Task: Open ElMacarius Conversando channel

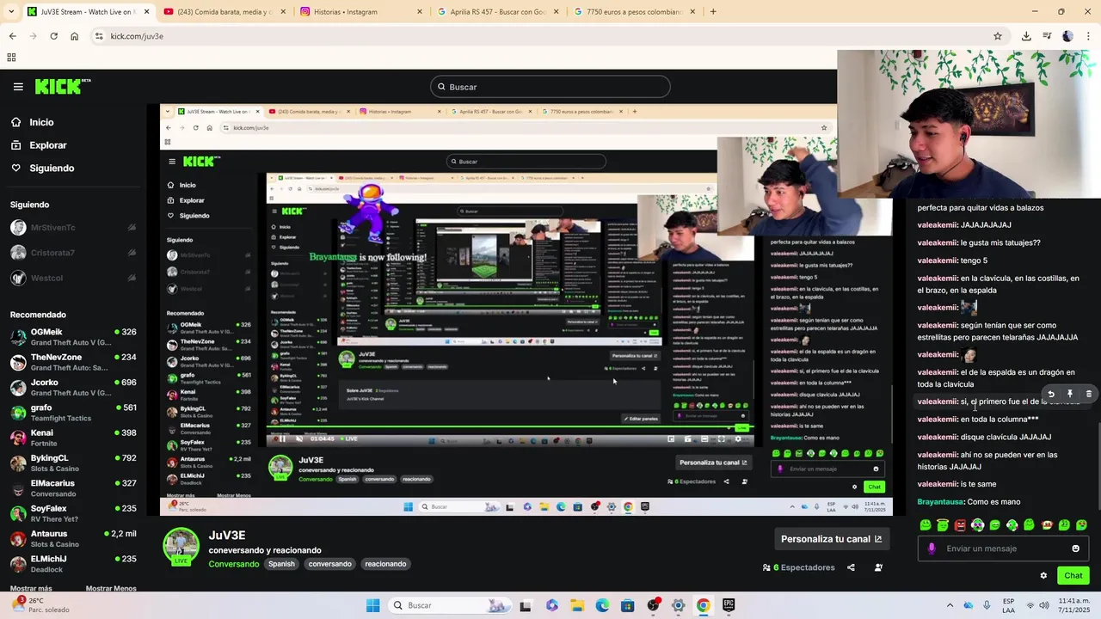Action: tap(73, 488)
